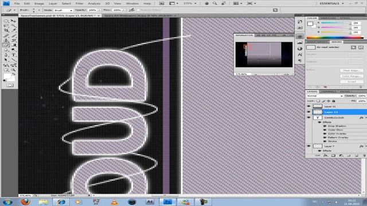Image resolution: width=367 pixels, height=206 pixels.
Task: Select the toolbox Zoom magnifier tool
Action: [x=13, y=70]
